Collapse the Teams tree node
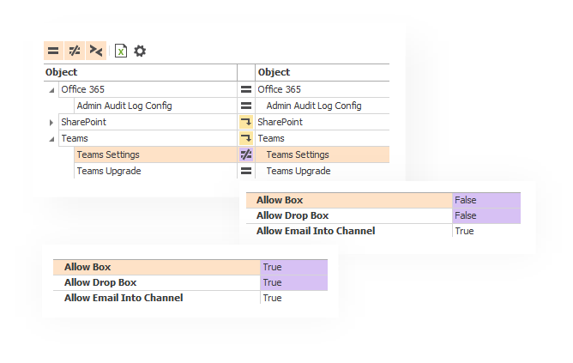 click(51, 138)
